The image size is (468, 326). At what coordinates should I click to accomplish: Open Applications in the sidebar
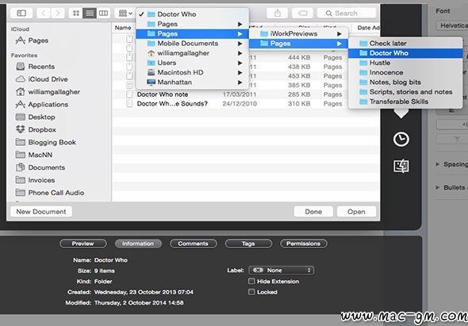(x=42, y=105)
